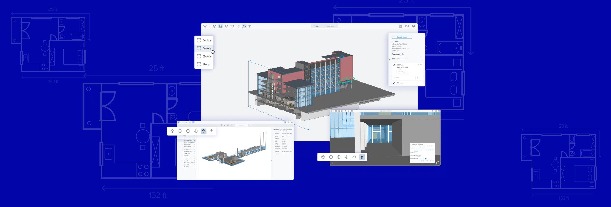
Task: Select walk figure in lower-left floating toolbar
Action: point(212,131)
